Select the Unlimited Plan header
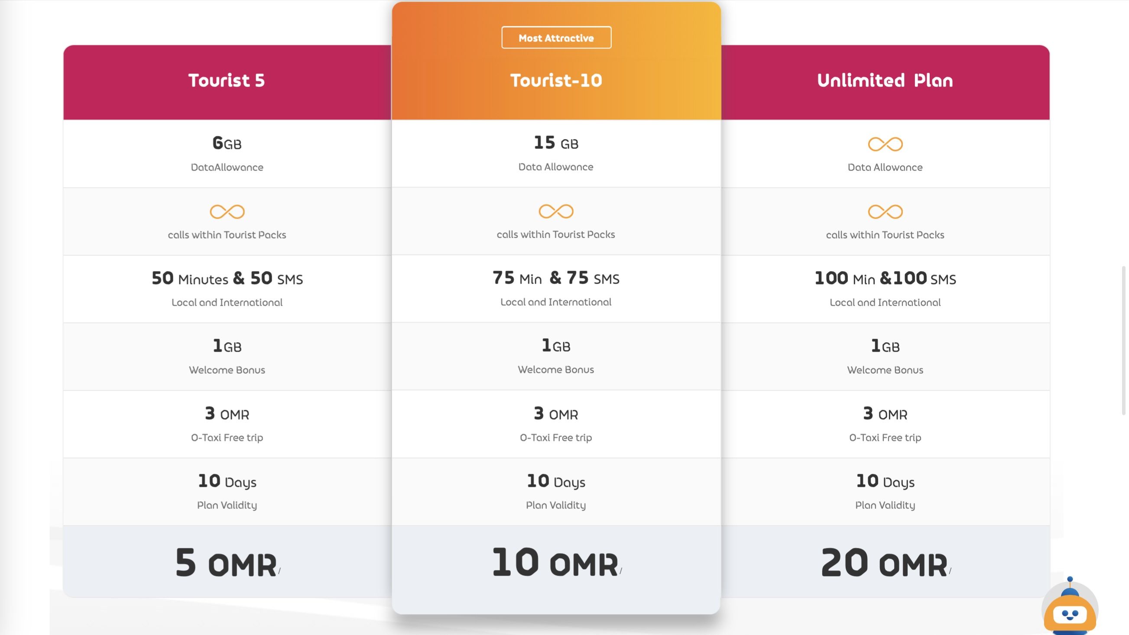 886,82
